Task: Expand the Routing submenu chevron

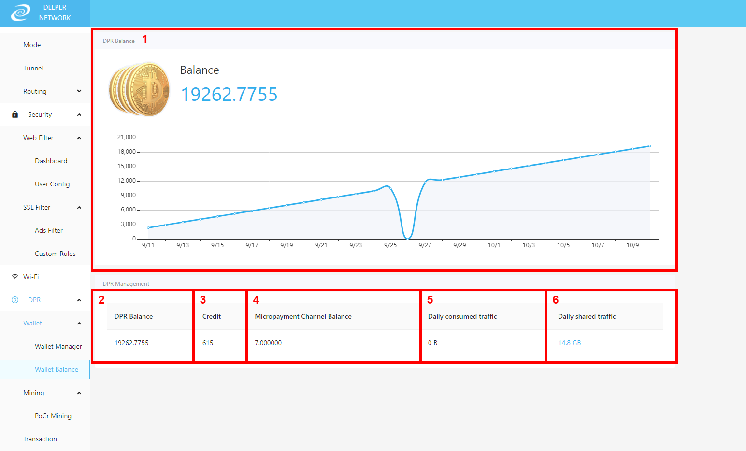Action: coord(79,91)
